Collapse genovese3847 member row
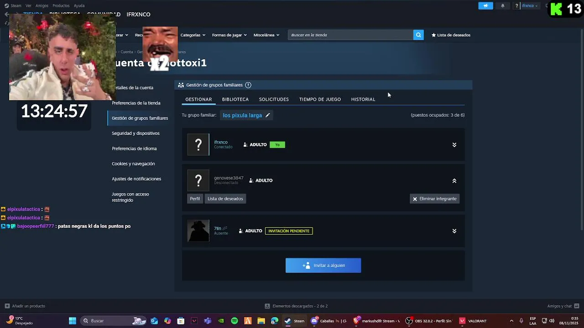 [454, 181]
